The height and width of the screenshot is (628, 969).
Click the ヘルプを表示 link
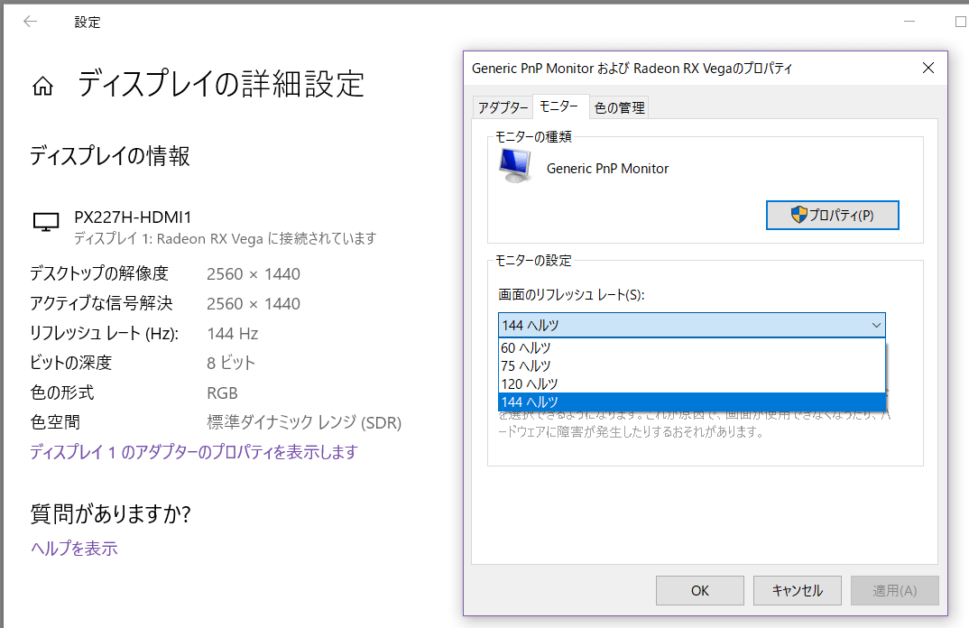click(x=74, y=549)
